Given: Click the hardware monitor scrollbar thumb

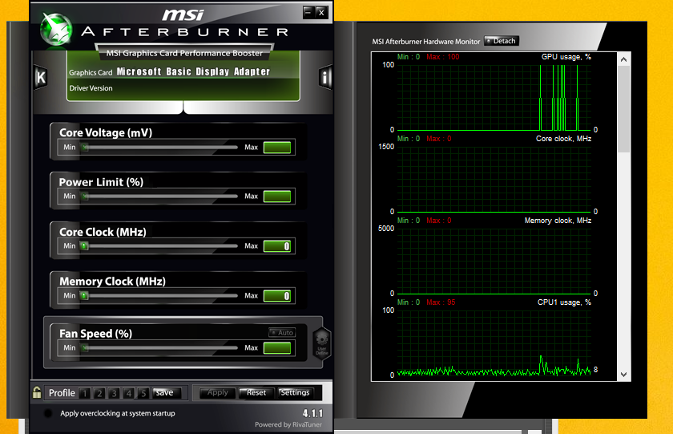Looking at the screenshot, I should coord(623,109).
